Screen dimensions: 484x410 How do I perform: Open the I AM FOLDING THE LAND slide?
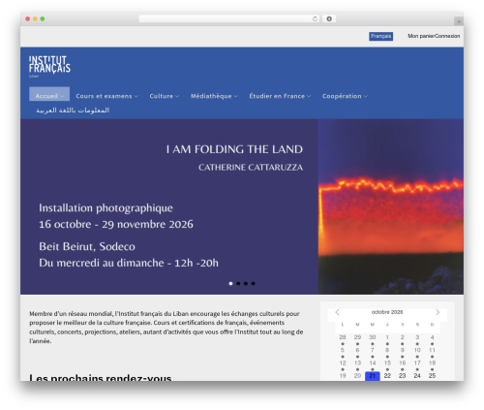tap(234, 149)
